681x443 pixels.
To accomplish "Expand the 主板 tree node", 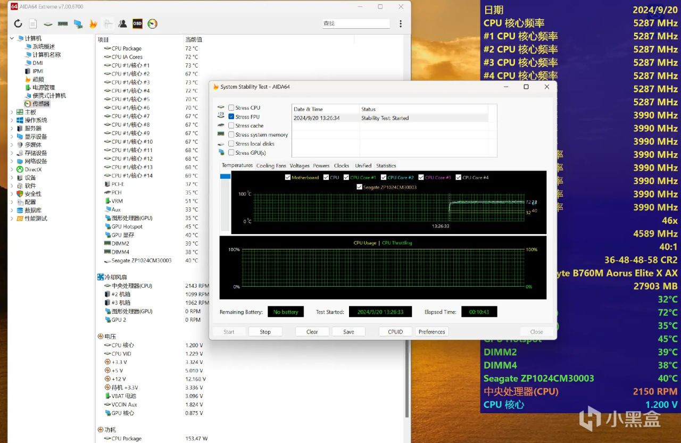I will [12, 112].
